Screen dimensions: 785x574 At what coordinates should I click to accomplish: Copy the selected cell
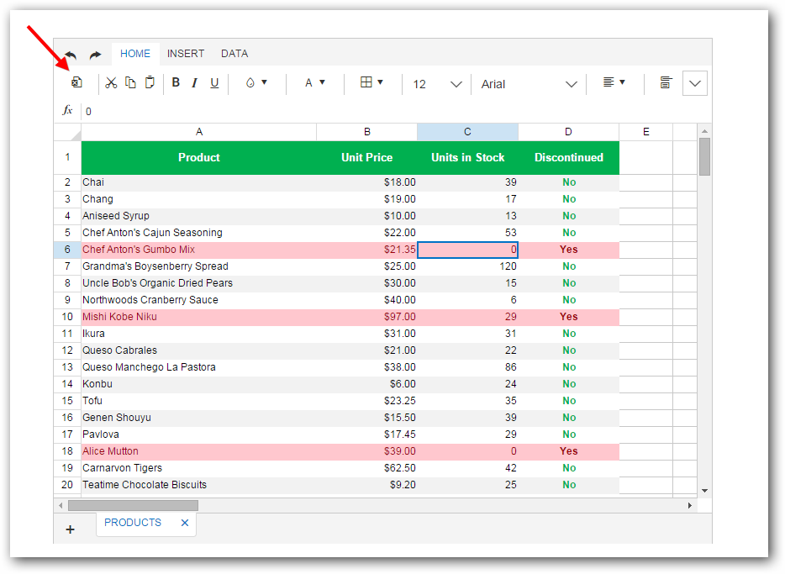pos(130,82)
